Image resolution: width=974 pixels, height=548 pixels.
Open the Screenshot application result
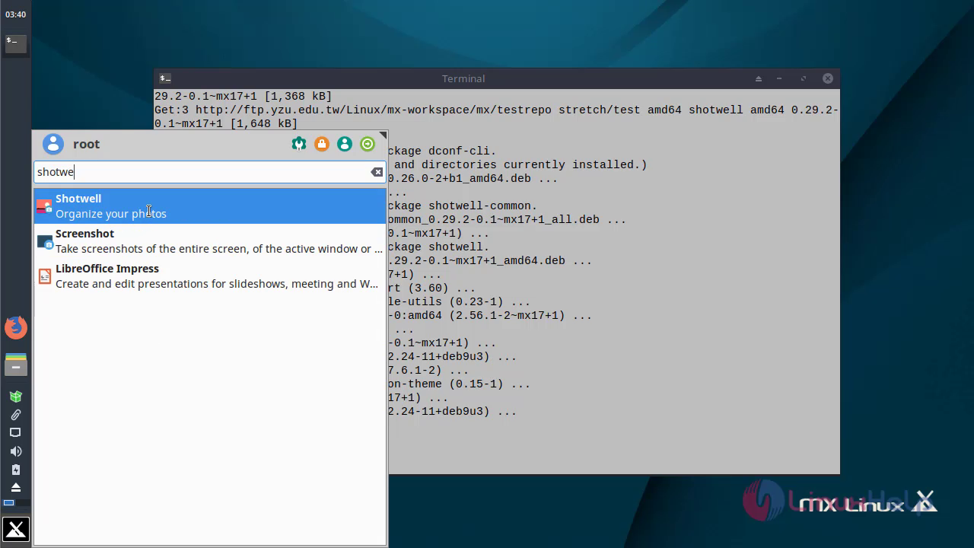tap(210, 241)
